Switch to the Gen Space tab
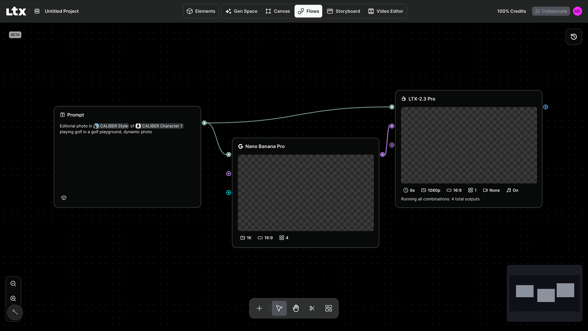The width and height of the screenshot is (588, 331). 241,11
